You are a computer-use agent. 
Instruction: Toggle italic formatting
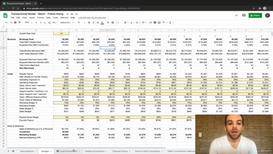pyautogui.click(x=93, y=23)
